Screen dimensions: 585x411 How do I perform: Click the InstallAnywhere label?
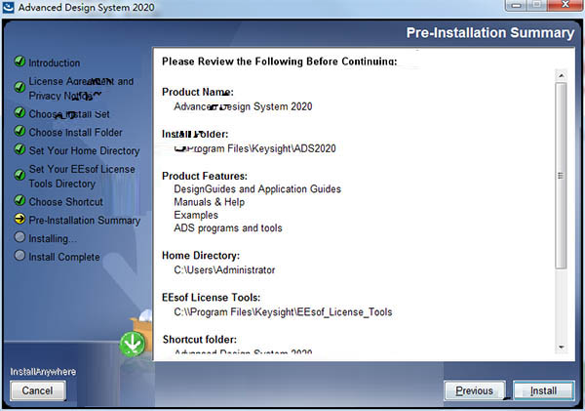point(43,372)
